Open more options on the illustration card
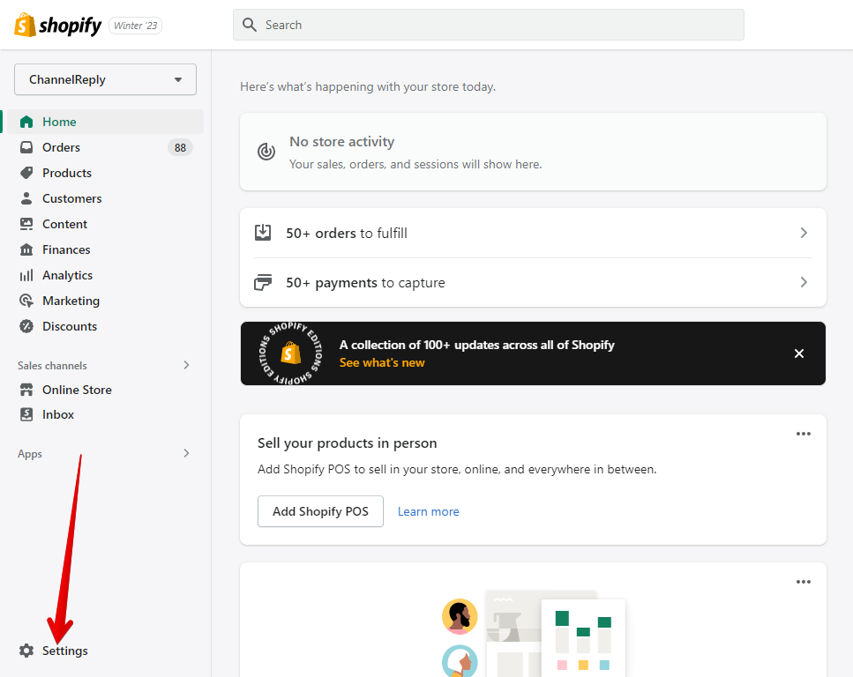 pos(804,582)
